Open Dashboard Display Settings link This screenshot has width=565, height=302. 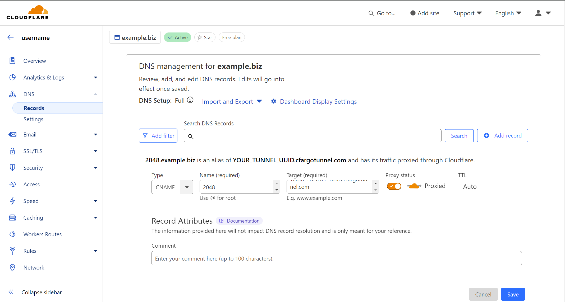click(318, 101)
